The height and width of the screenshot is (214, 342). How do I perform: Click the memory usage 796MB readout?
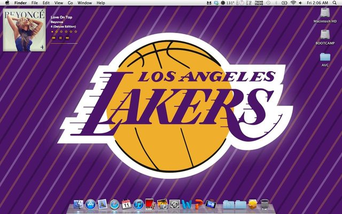point(259,3)
